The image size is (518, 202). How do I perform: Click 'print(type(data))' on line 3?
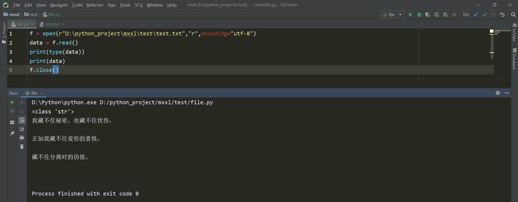coord(57,52)
